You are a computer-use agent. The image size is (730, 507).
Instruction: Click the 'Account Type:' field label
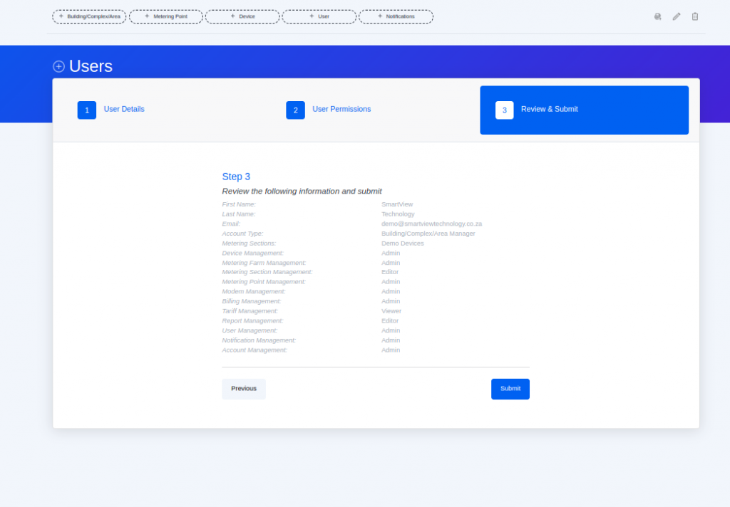pyautogui.click(x=242, y=234)
